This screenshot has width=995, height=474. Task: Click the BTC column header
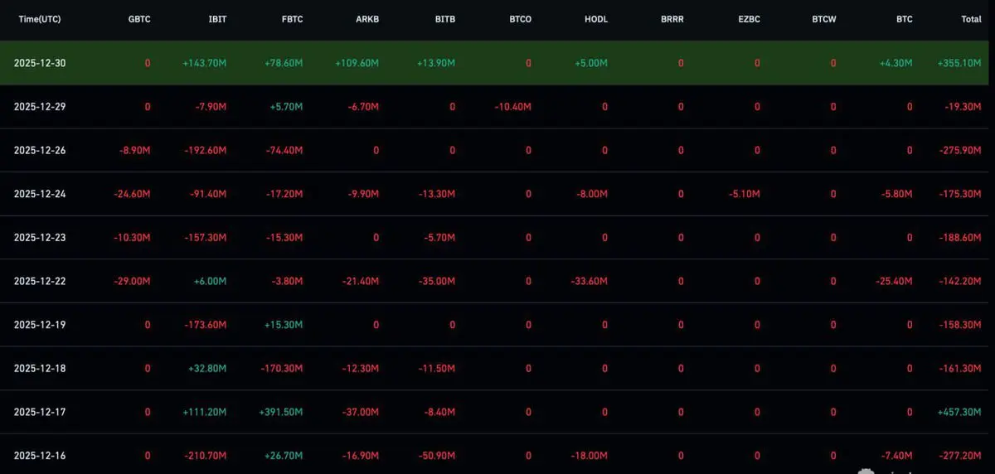905,19
